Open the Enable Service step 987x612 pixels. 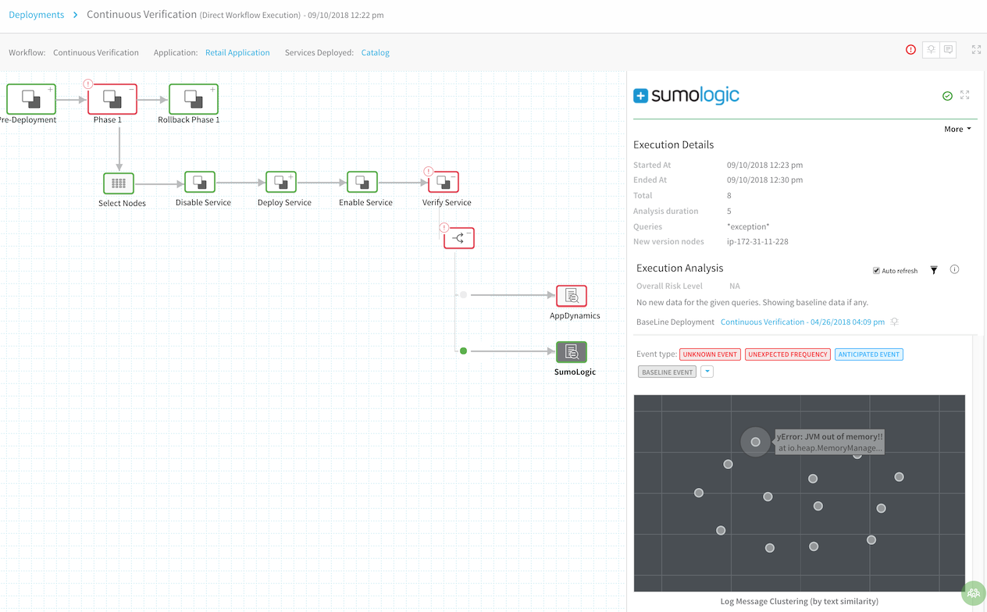click(x=362, y=182)
